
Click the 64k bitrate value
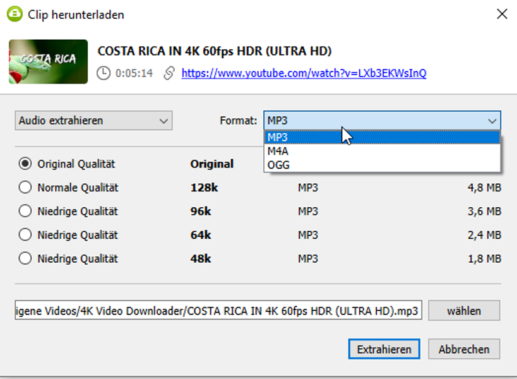click(201, 235)
